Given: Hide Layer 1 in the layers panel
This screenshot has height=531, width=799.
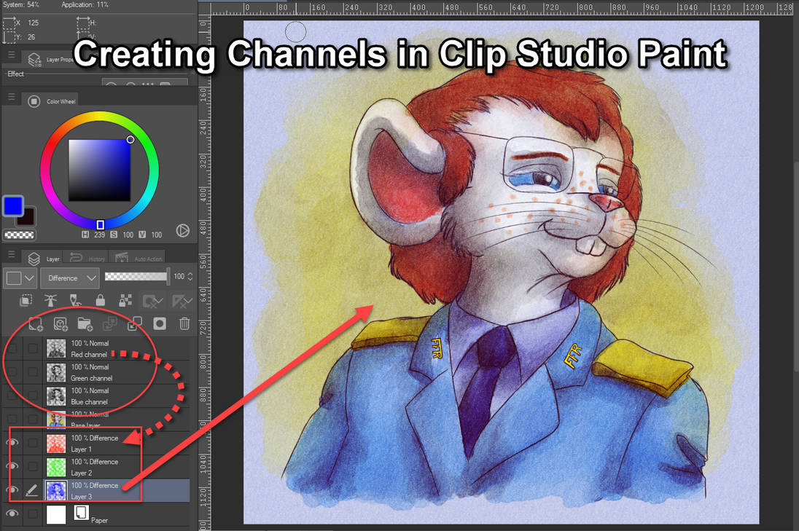Looking at the screenshot, I should 12,442.
